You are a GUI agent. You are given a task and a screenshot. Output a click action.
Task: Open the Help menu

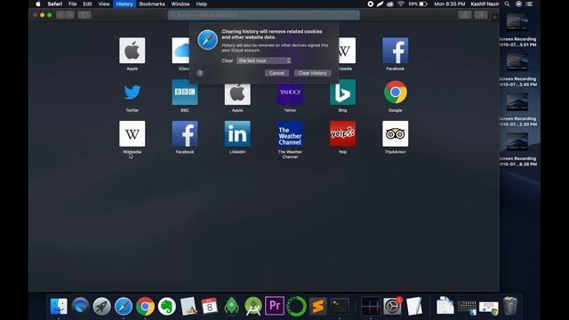[x=202, y=4]
